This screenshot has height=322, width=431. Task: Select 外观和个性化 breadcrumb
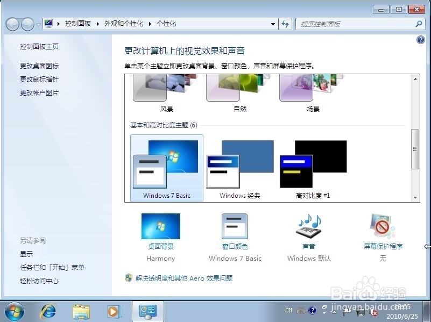coord(124,24)
